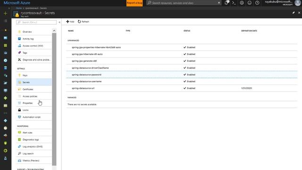
Task: Open portal settings gear
Action: point(242,3)
